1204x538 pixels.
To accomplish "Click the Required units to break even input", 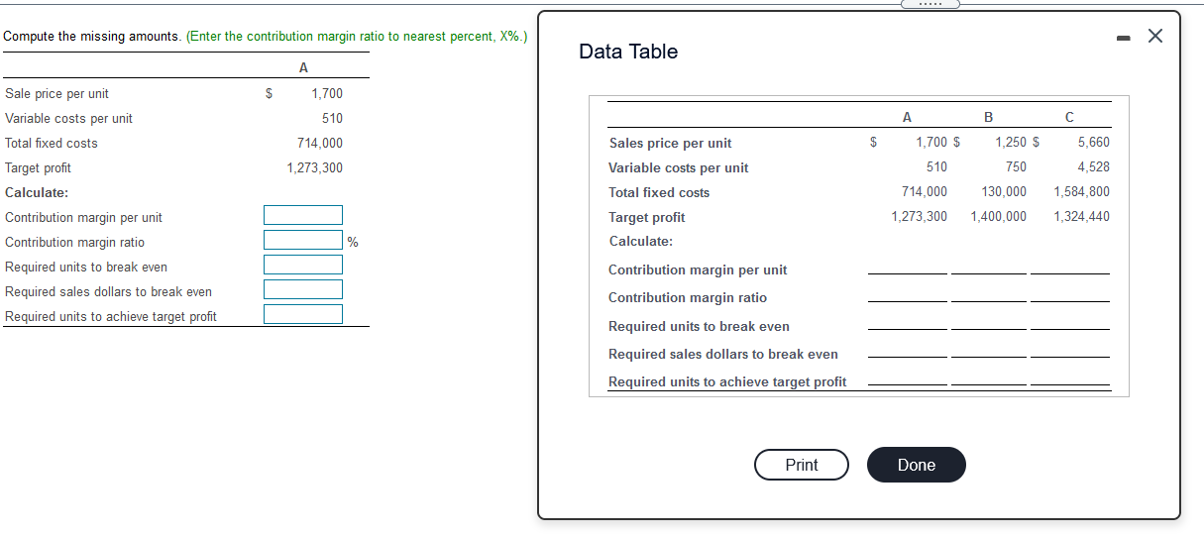I will [x=303, y=266].
